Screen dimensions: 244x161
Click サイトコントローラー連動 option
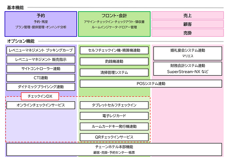40,69
